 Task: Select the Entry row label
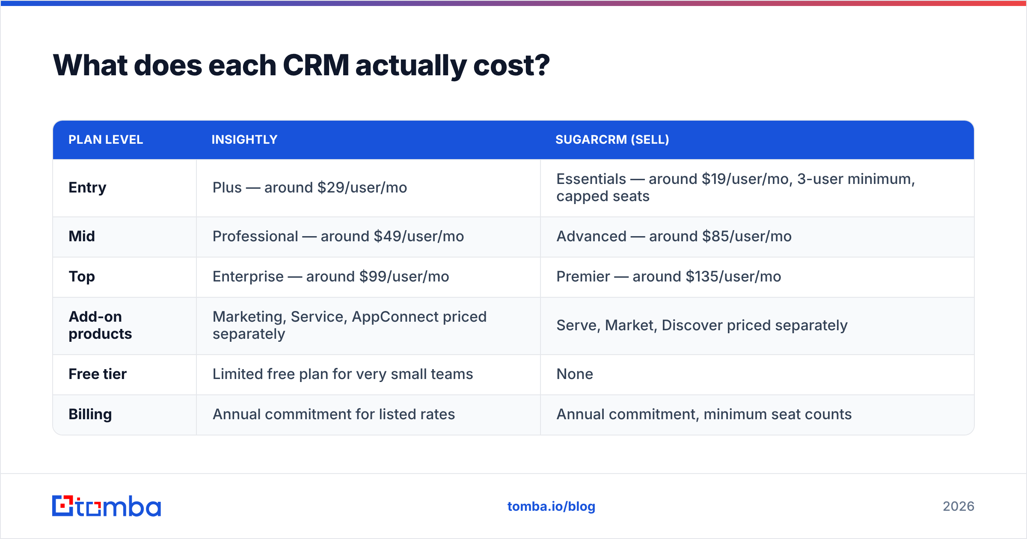[x=87, y=188]
